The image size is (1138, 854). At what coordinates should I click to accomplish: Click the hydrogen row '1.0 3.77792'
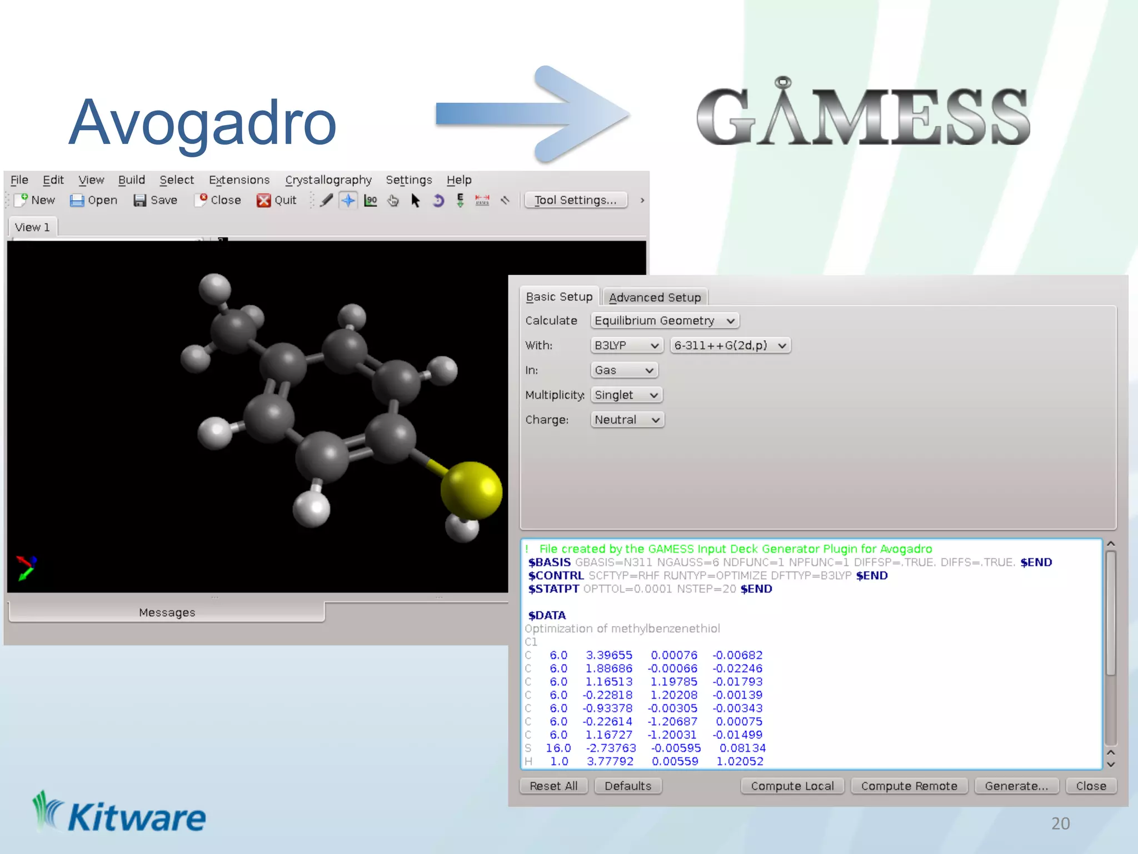644,762
